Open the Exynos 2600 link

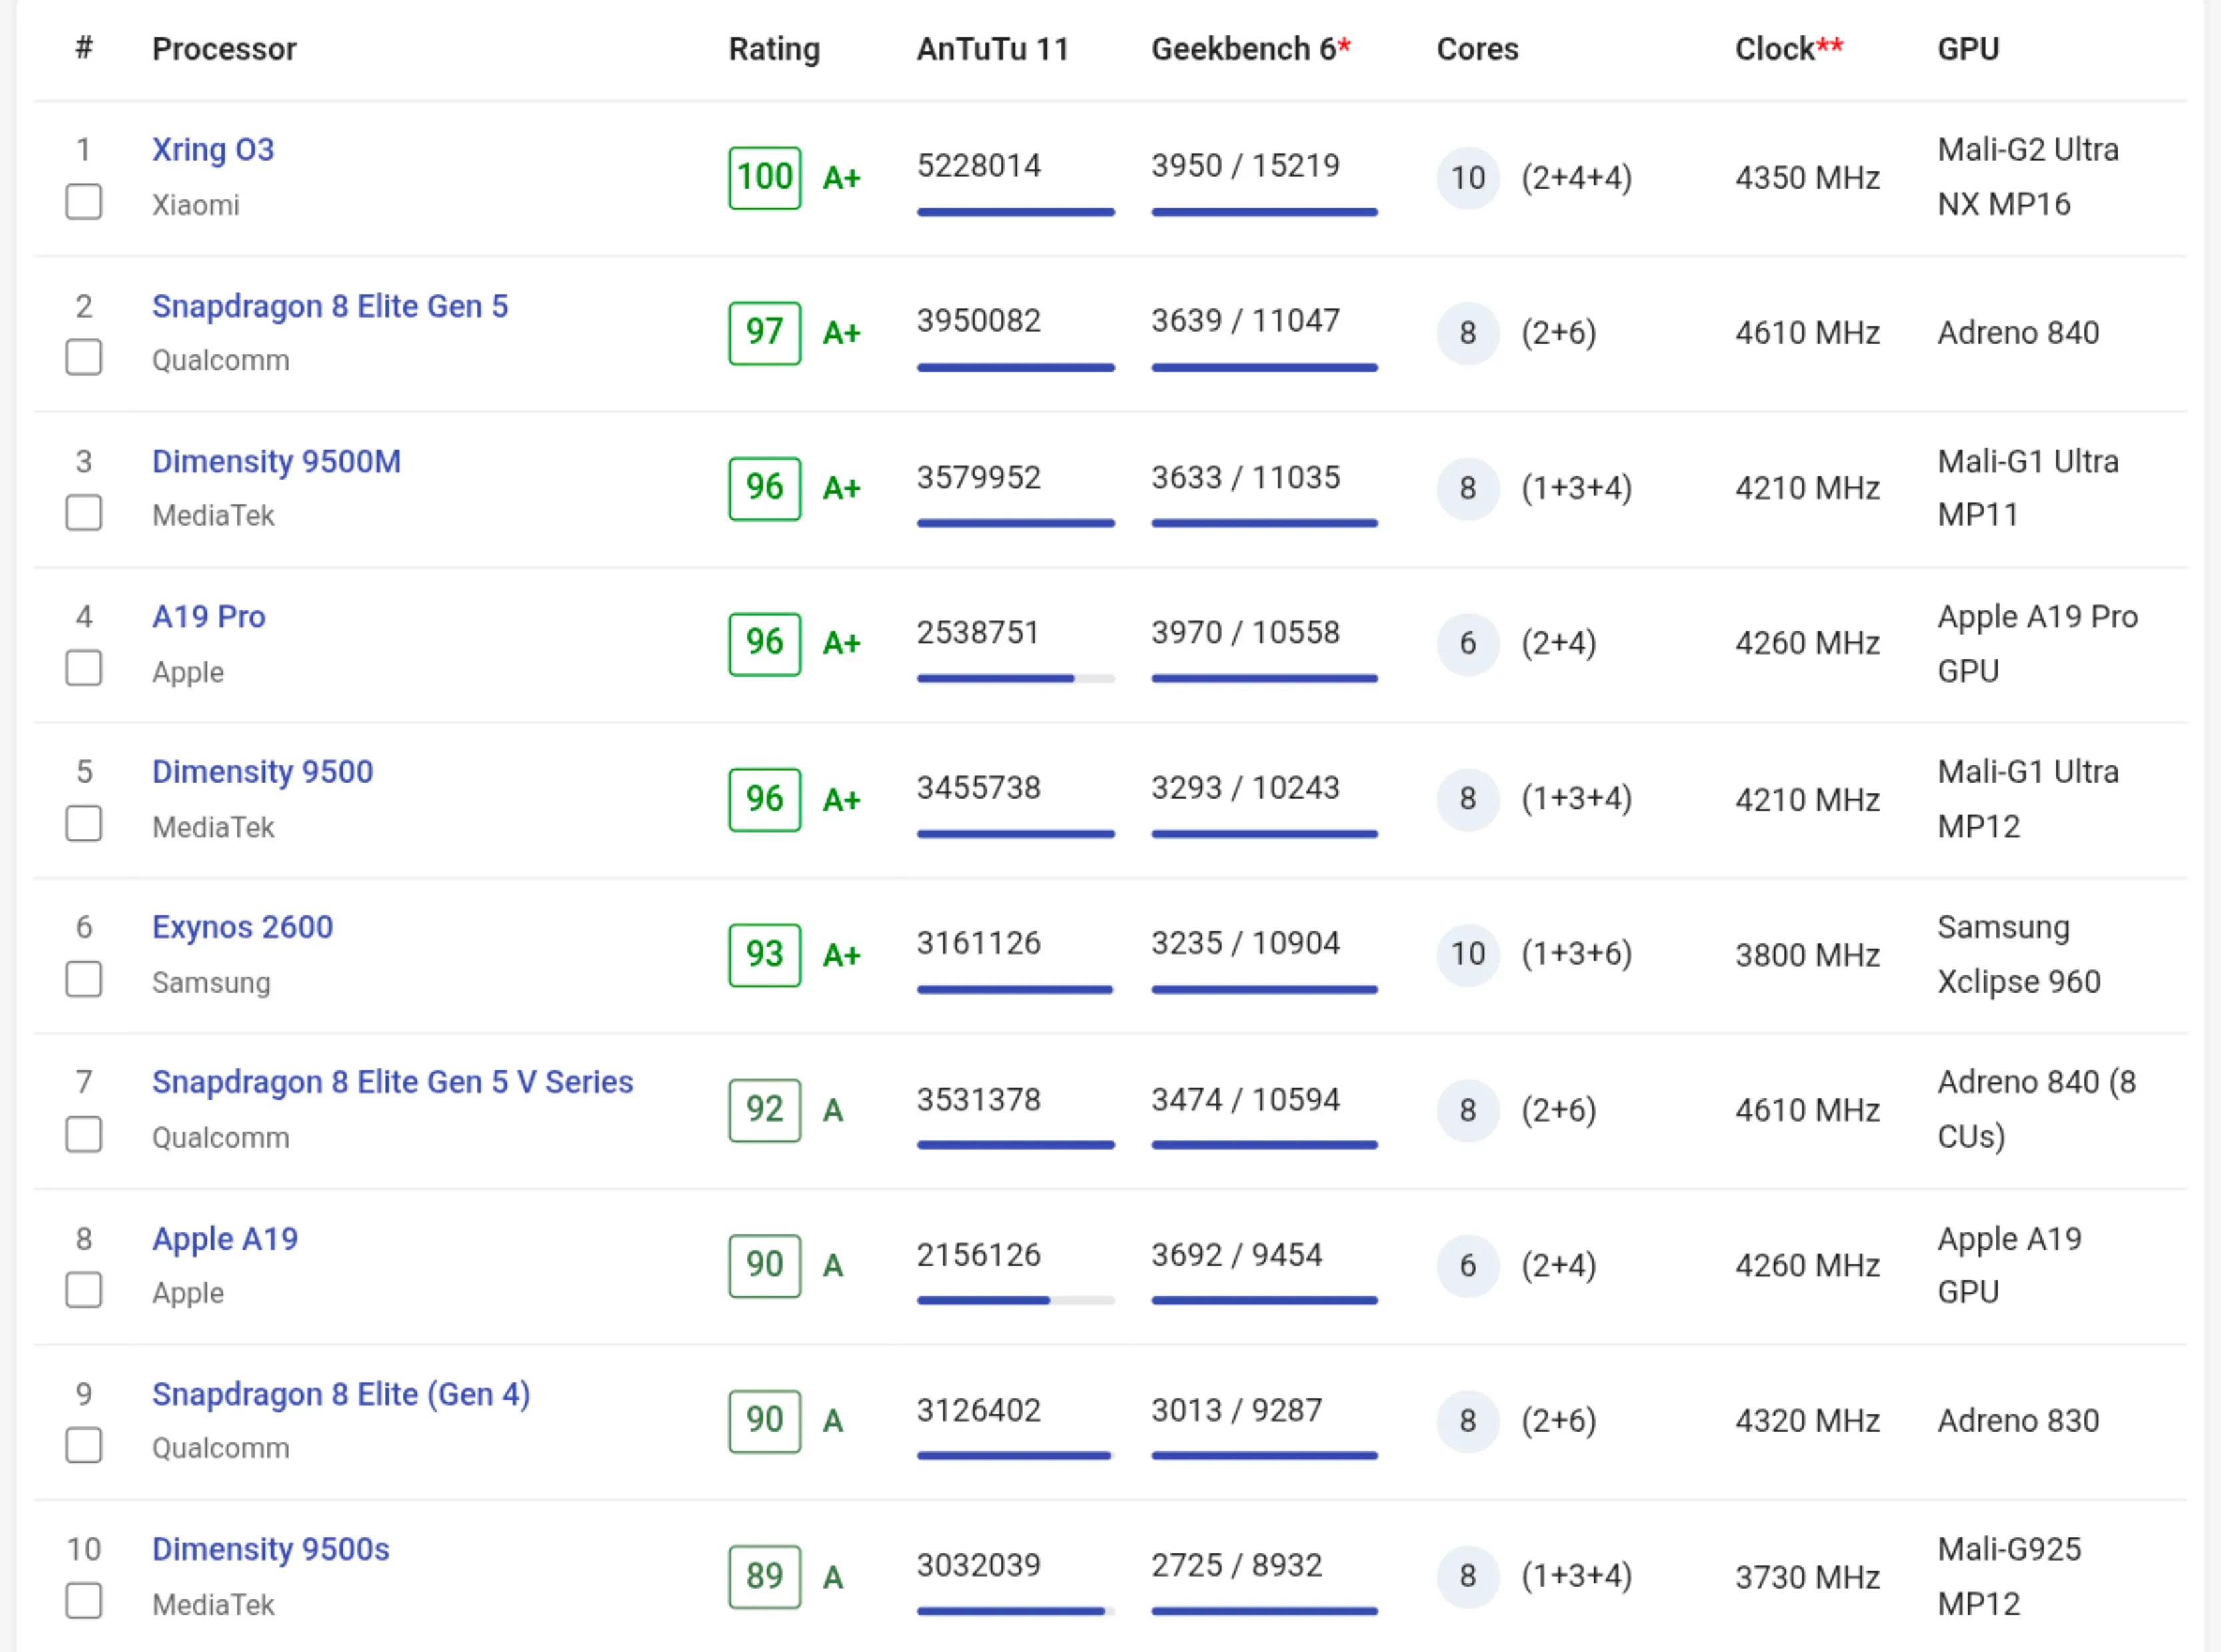[x=242, y=927]
